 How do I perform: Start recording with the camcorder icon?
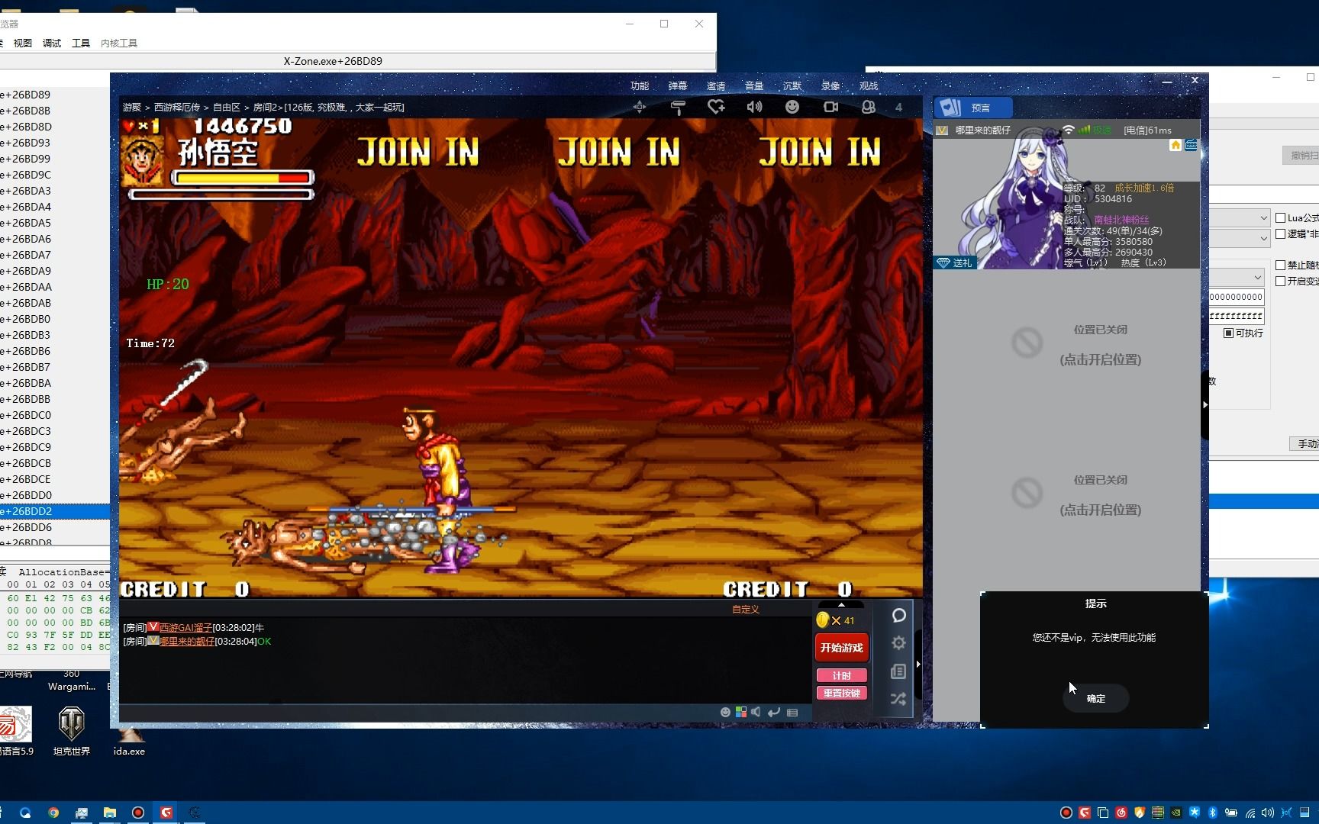click(830, 107)
